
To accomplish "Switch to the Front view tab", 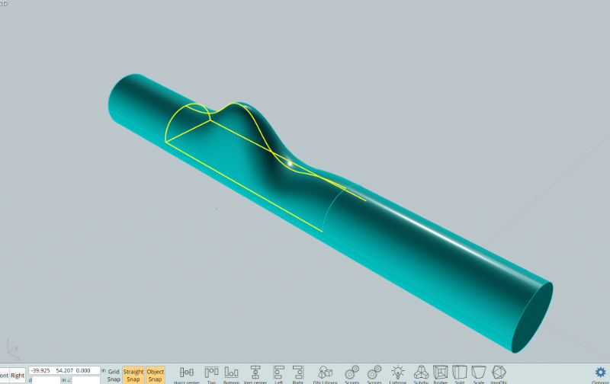I will [x=5, y=376].
